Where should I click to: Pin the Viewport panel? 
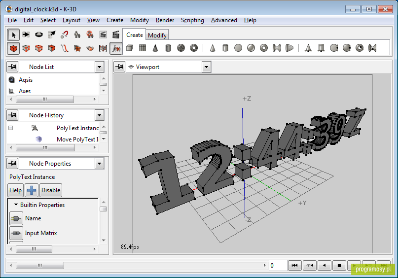click(119, 67)
